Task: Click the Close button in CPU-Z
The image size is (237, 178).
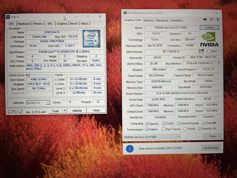Action: [x=96, y=110]
